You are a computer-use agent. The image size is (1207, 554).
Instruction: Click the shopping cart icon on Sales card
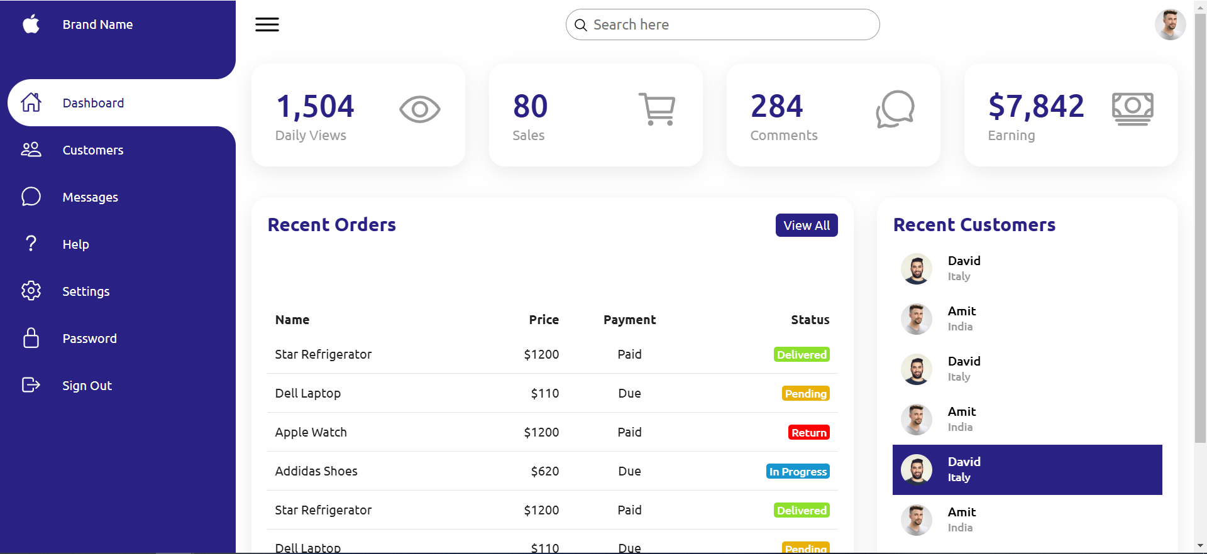pyautogui.click(x=657, y=109)
